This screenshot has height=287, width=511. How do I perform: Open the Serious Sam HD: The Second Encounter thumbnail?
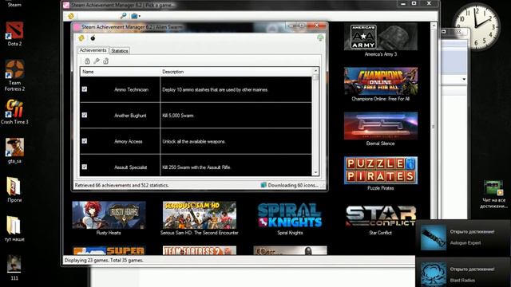point(200,214)
